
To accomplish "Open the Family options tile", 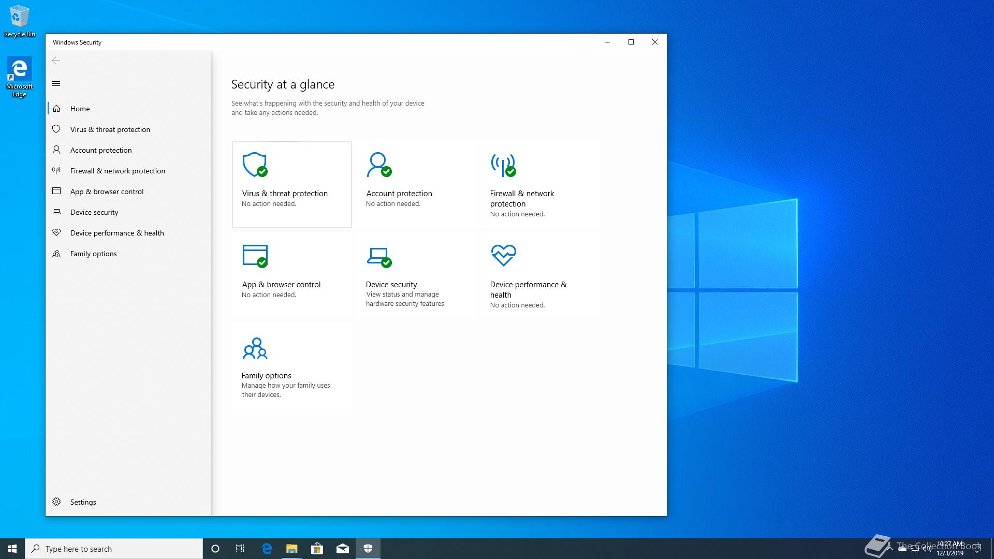I will tap(292, 367).
